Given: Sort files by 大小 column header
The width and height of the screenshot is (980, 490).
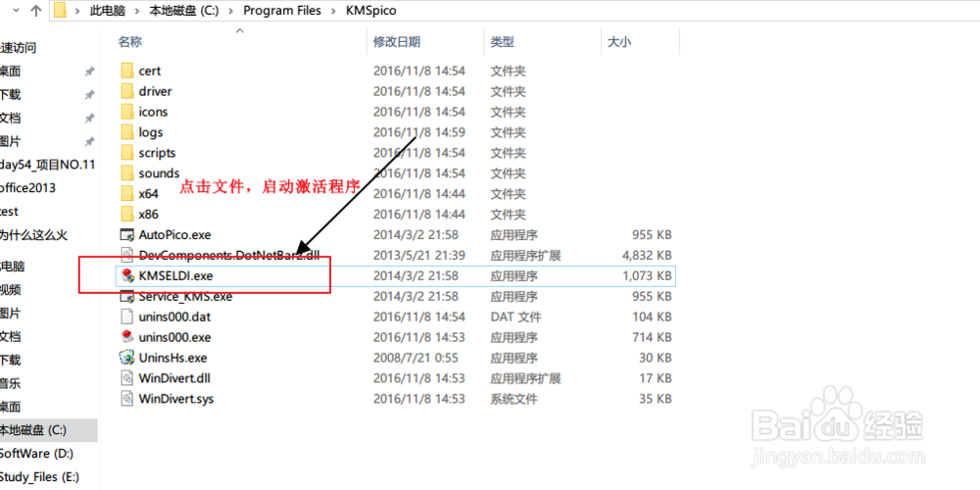Looking at the screenshot, I should tap(619, 42).
